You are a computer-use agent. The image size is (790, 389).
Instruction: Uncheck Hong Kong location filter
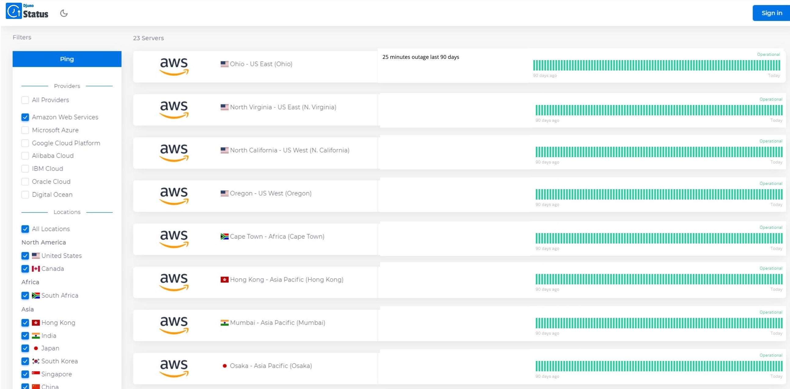[x=25, y=323]
